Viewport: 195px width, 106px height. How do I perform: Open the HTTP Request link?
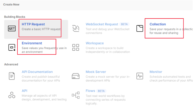click(33, 24)
